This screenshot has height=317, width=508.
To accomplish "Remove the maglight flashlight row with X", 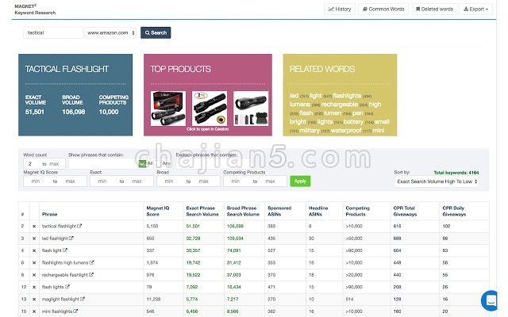I will click(34, 299).
